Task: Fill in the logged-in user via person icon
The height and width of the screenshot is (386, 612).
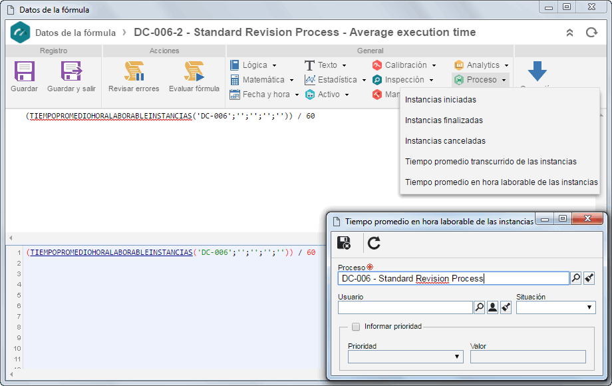Action: click(x=492, y=307)
